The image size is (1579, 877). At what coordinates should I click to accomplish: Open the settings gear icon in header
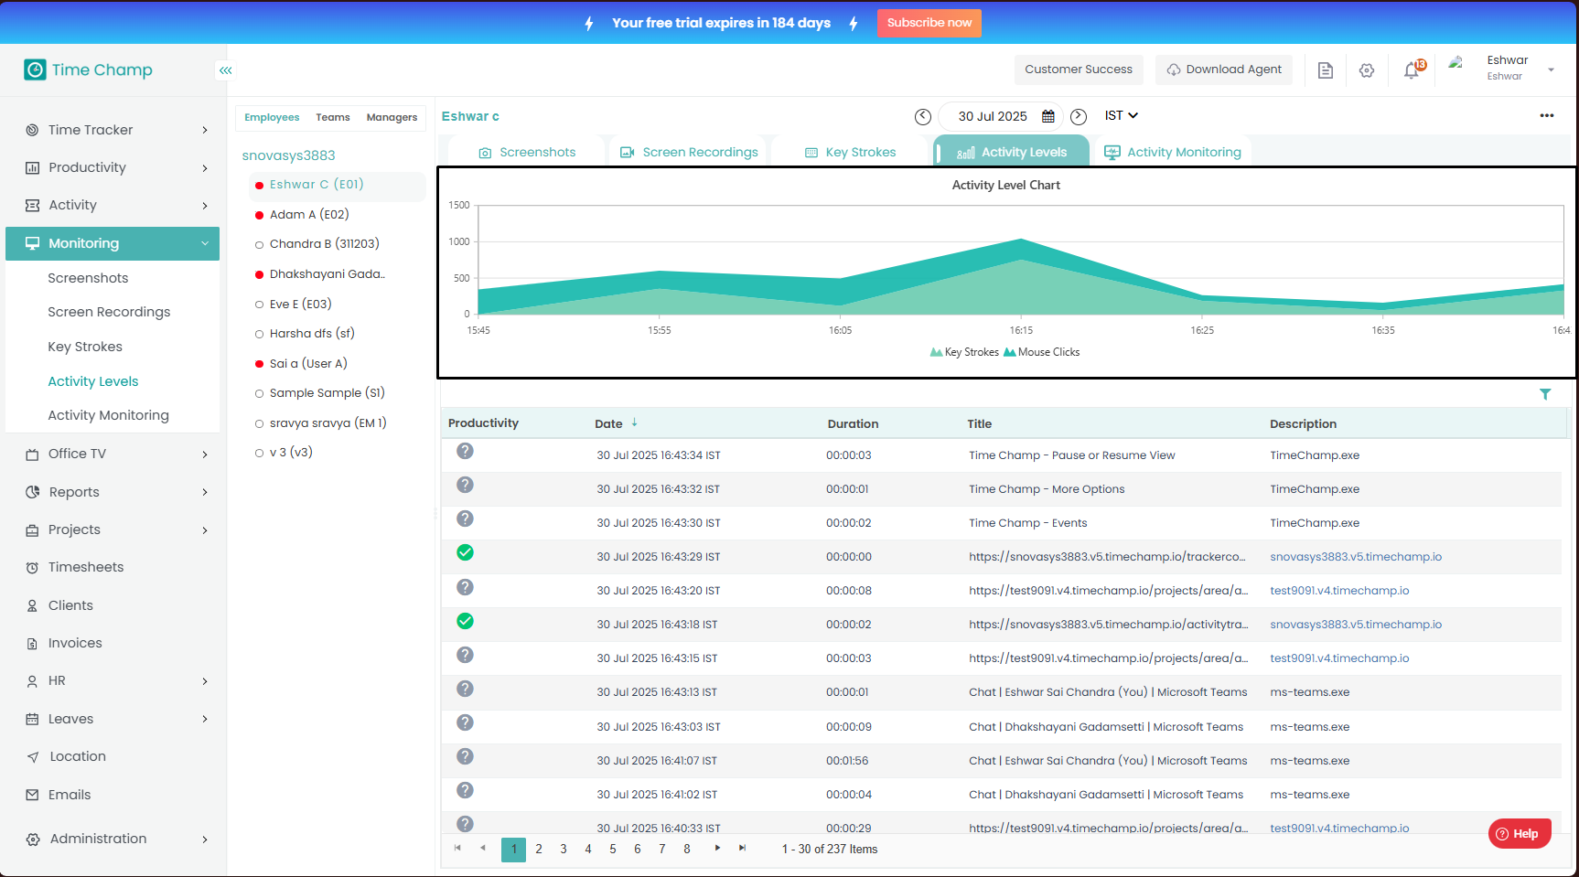[x=1367, y=70]
